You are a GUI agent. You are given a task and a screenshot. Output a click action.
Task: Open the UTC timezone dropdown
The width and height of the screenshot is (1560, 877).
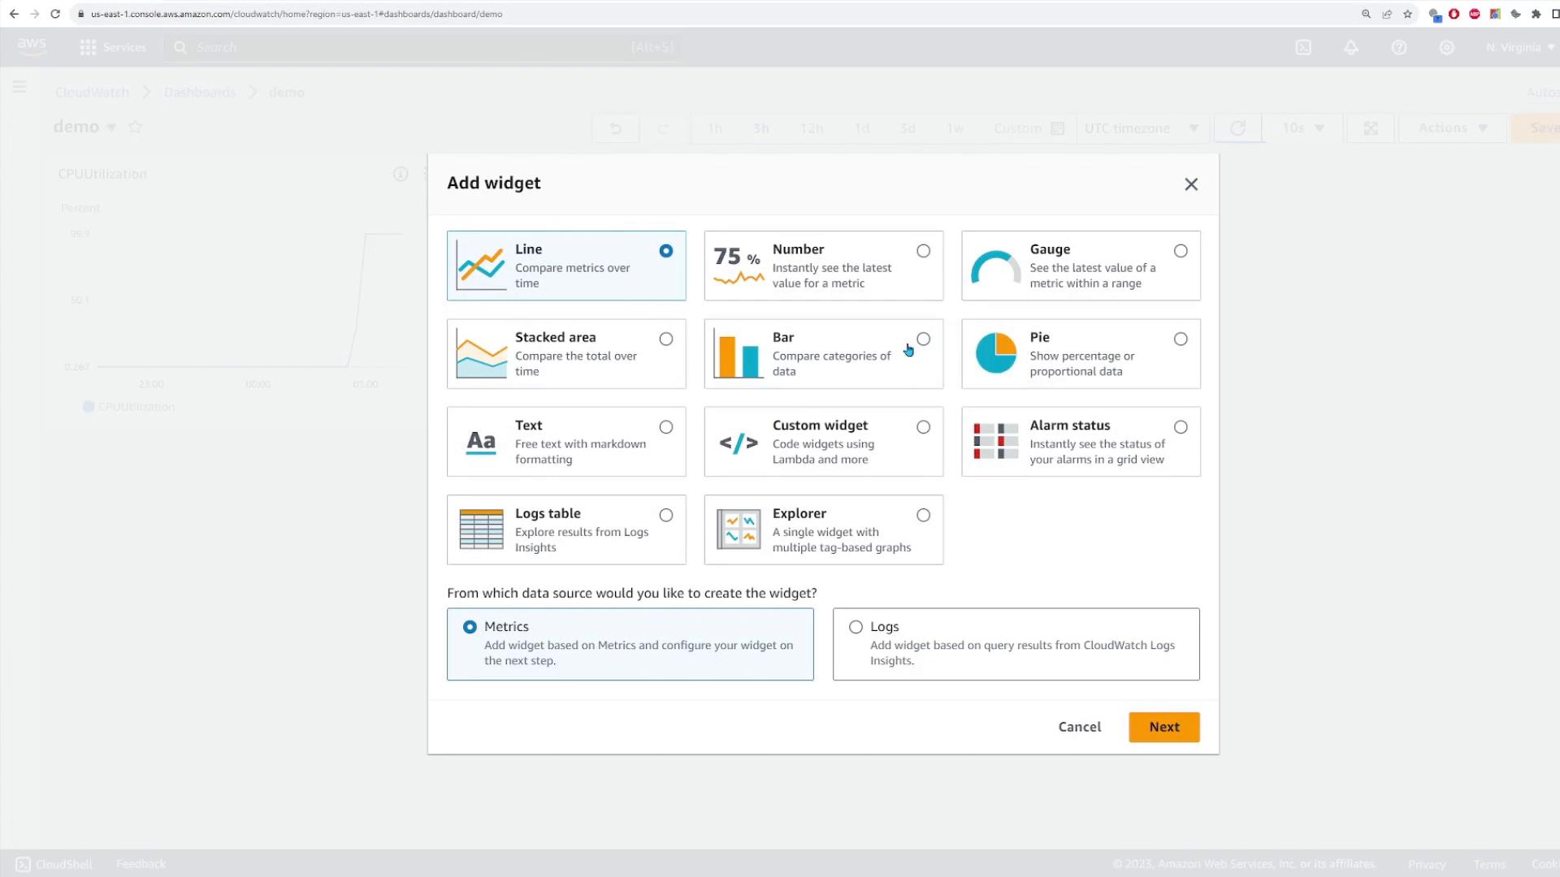click(1142, 128)
